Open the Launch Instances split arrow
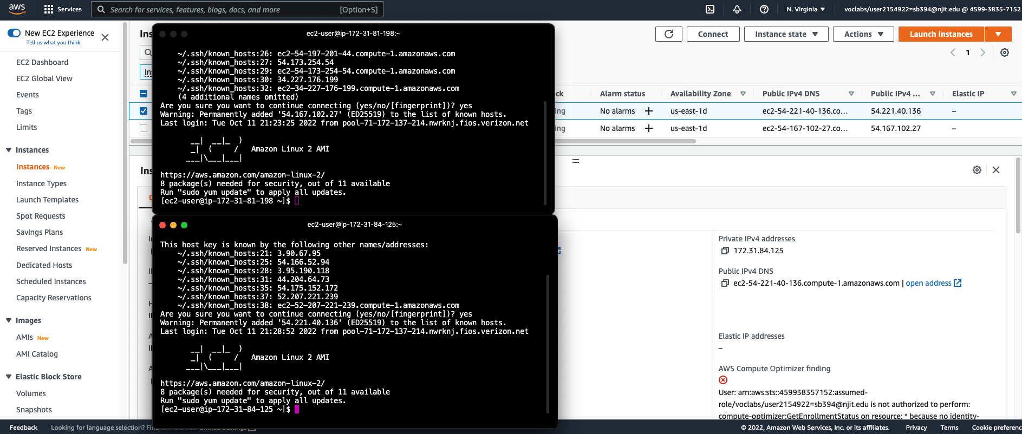 point(998,34)
